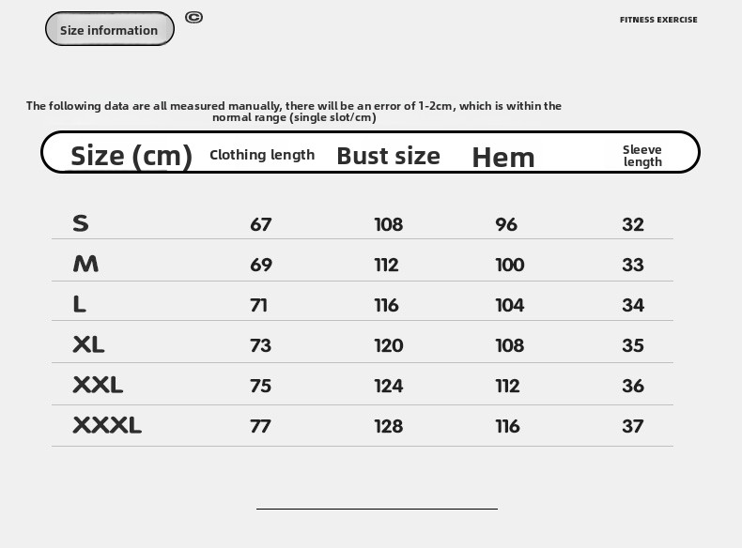Select bust size value 128

[388, 426]
